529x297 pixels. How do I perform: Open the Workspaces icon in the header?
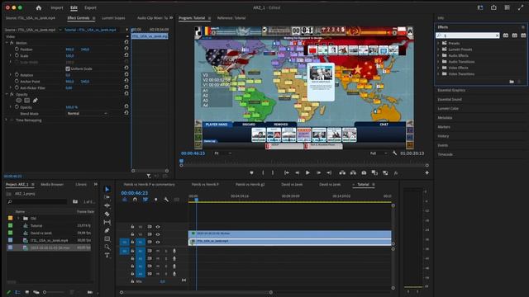(480, 7)
